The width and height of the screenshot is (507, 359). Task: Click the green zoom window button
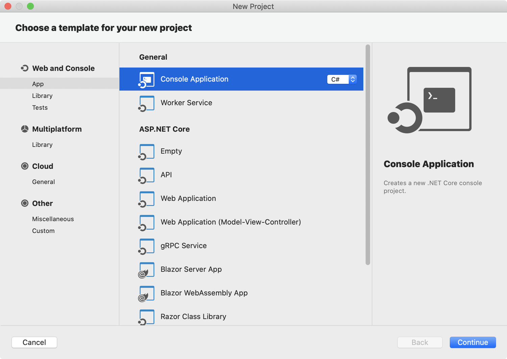coord(30,6)
